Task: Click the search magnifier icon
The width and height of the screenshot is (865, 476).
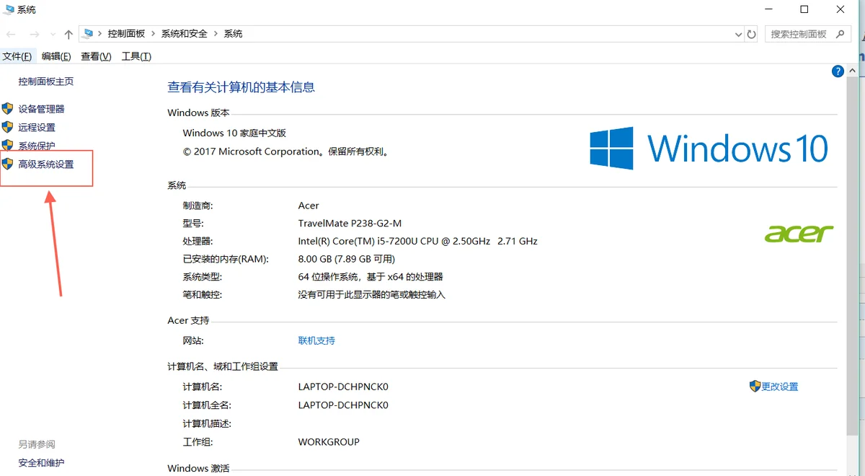Action: click(840, 34)
